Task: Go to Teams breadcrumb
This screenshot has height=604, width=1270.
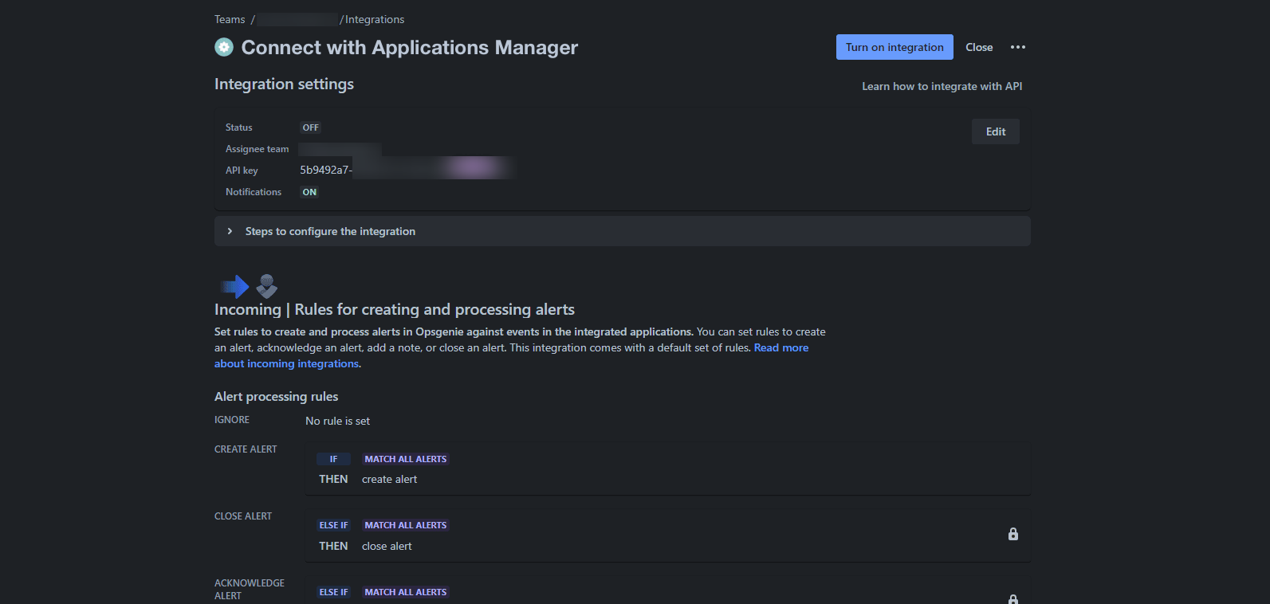Action: coord(230,19)
